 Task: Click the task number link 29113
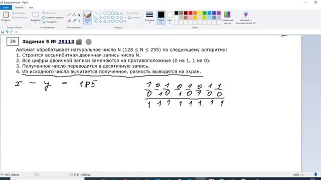coord(66,41)
